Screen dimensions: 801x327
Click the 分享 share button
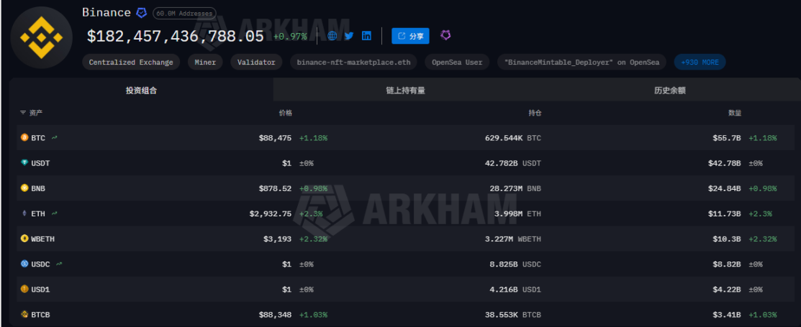click(410, 36)
